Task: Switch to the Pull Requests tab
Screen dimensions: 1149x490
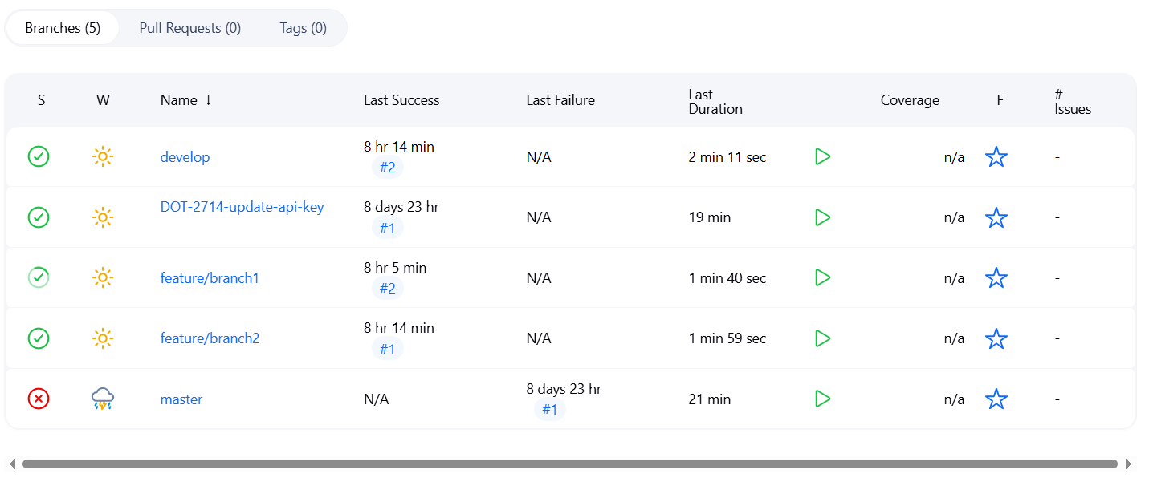Action: point(190,28)
